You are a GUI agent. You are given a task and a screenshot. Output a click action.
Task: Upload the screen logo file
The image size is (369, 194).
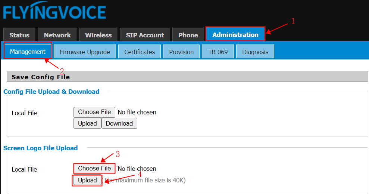(x=87, y=180)
